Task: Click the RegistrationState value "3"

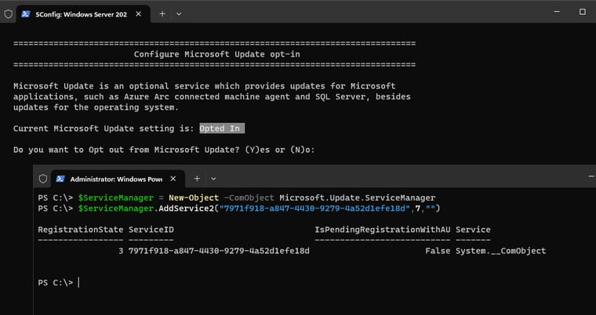Action: [121, 251]
